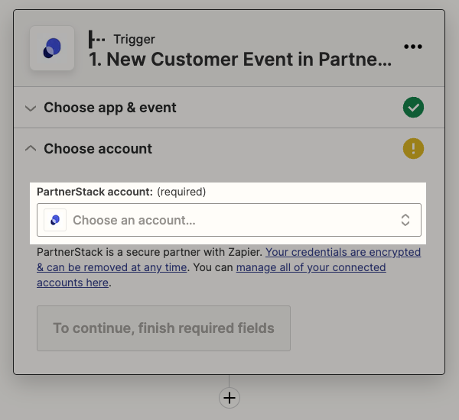
Task: Select the "Choose app & event" section title
Action: pos(110,108)
